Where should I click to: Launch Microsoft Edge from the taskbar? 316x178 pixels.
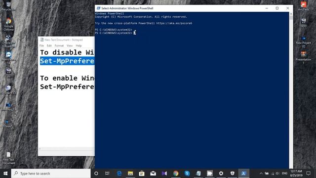pos(119,174)
